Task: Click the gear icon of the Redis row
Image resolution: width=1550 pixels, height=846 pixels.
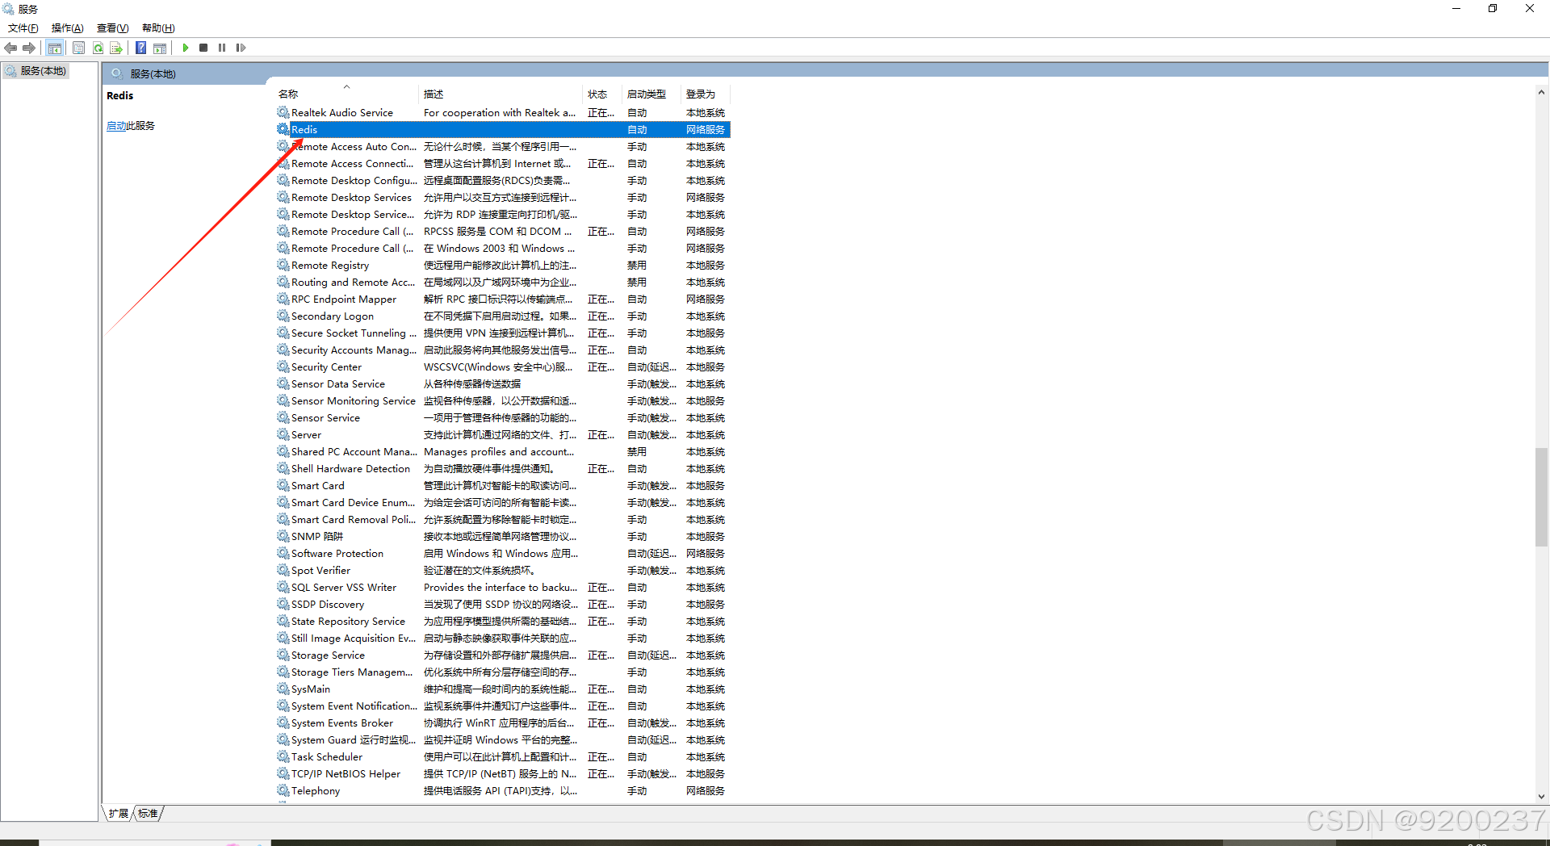Action: (283, 129)
